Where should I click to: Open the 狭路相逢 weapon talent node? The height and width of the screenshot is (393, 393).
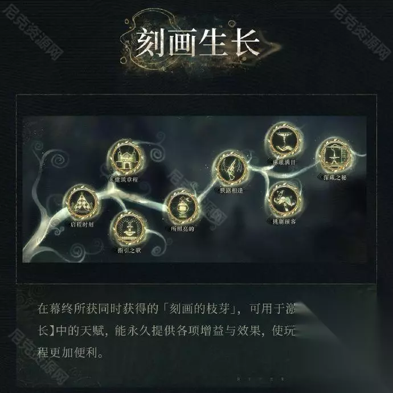[231, 168]
